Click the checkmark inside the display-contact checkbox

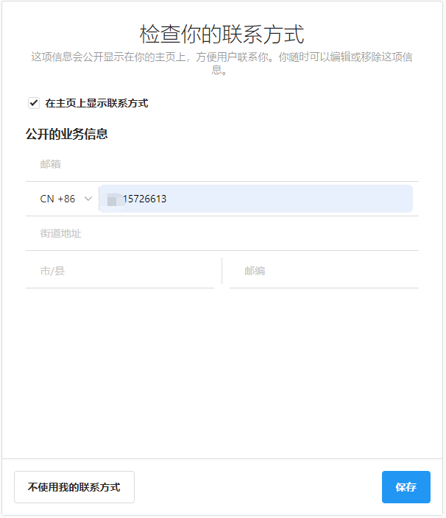34,103
